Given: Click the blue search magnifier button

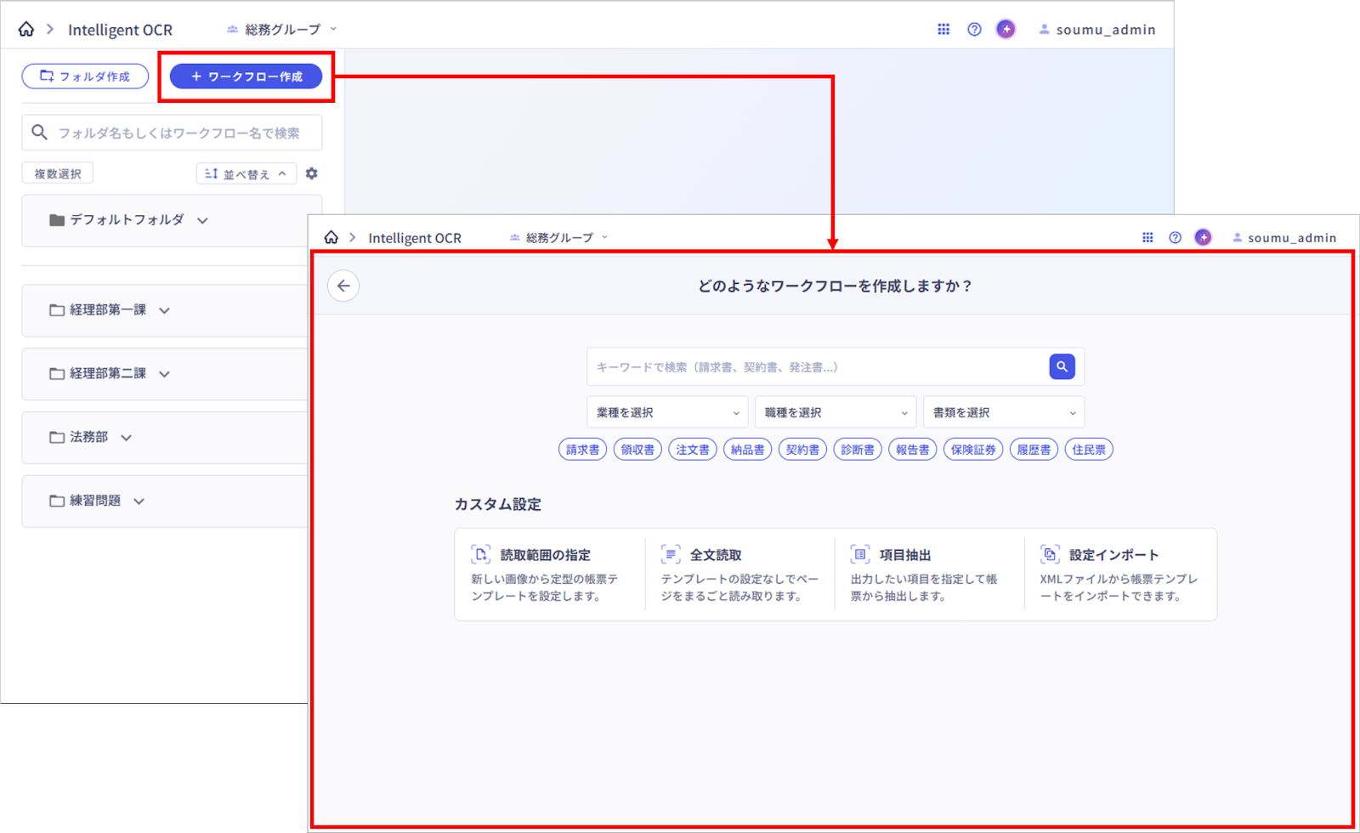Looking at the screenshot, I should (1062, 366).
